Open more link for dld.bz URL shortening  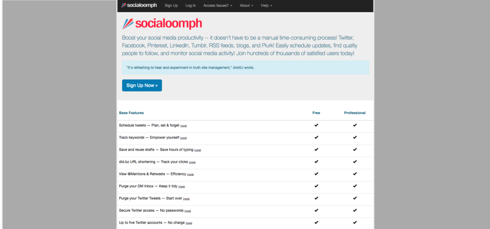192,162
